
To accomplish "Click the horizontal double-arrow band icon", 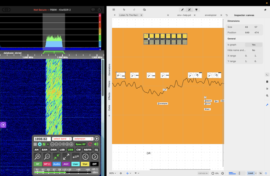I will 76,156.
